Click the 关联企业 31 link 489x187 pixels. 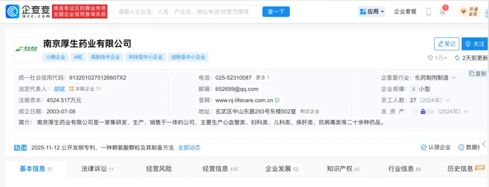tap(85, 89)
